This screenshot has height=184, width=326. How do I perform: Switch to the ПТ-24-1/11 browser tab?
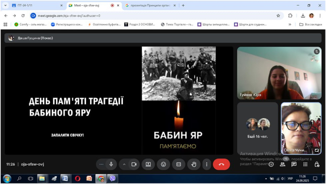[x=35, y=6]
